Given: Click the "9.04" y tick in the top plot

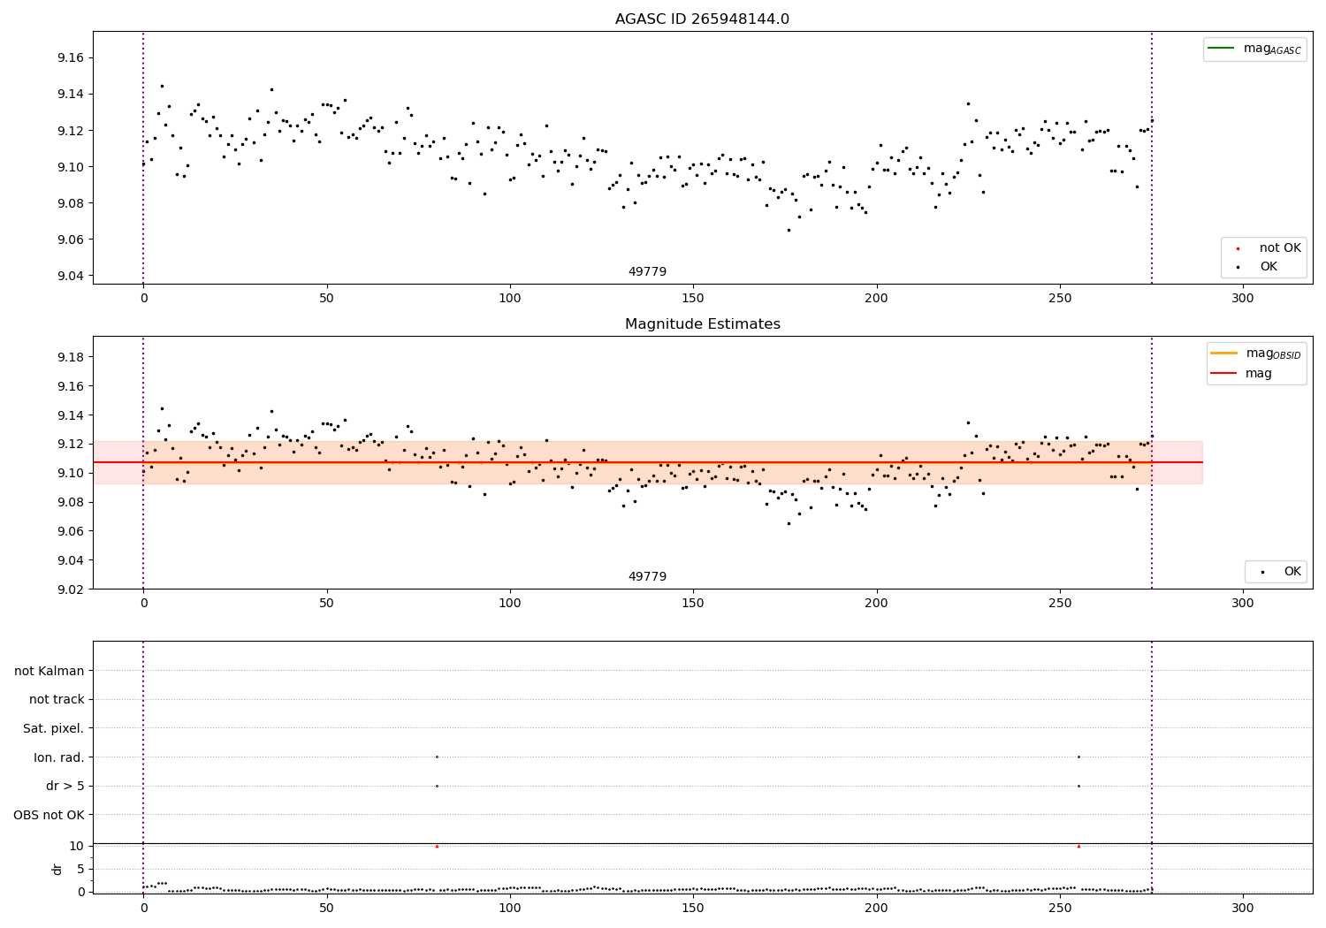Looking at the screenshot, I should [69, 276].
